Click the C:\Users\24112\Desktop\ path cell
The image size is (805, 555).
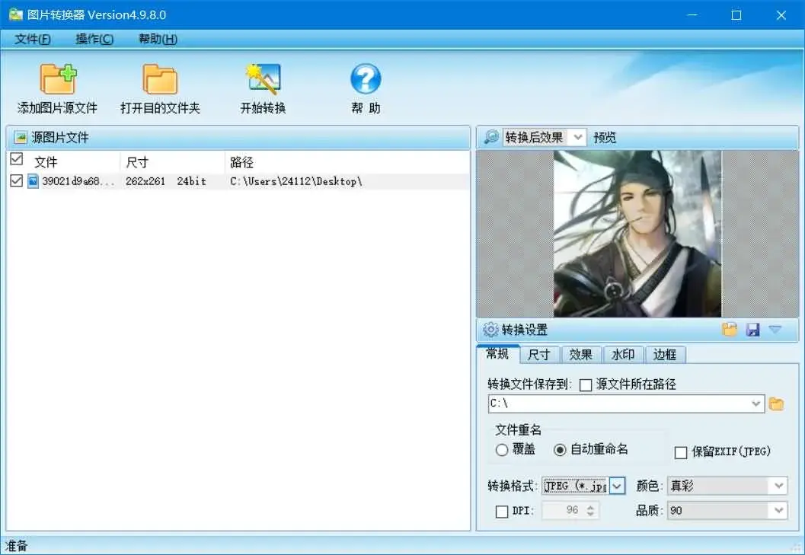pyautogui.click(x=296, y=181)
